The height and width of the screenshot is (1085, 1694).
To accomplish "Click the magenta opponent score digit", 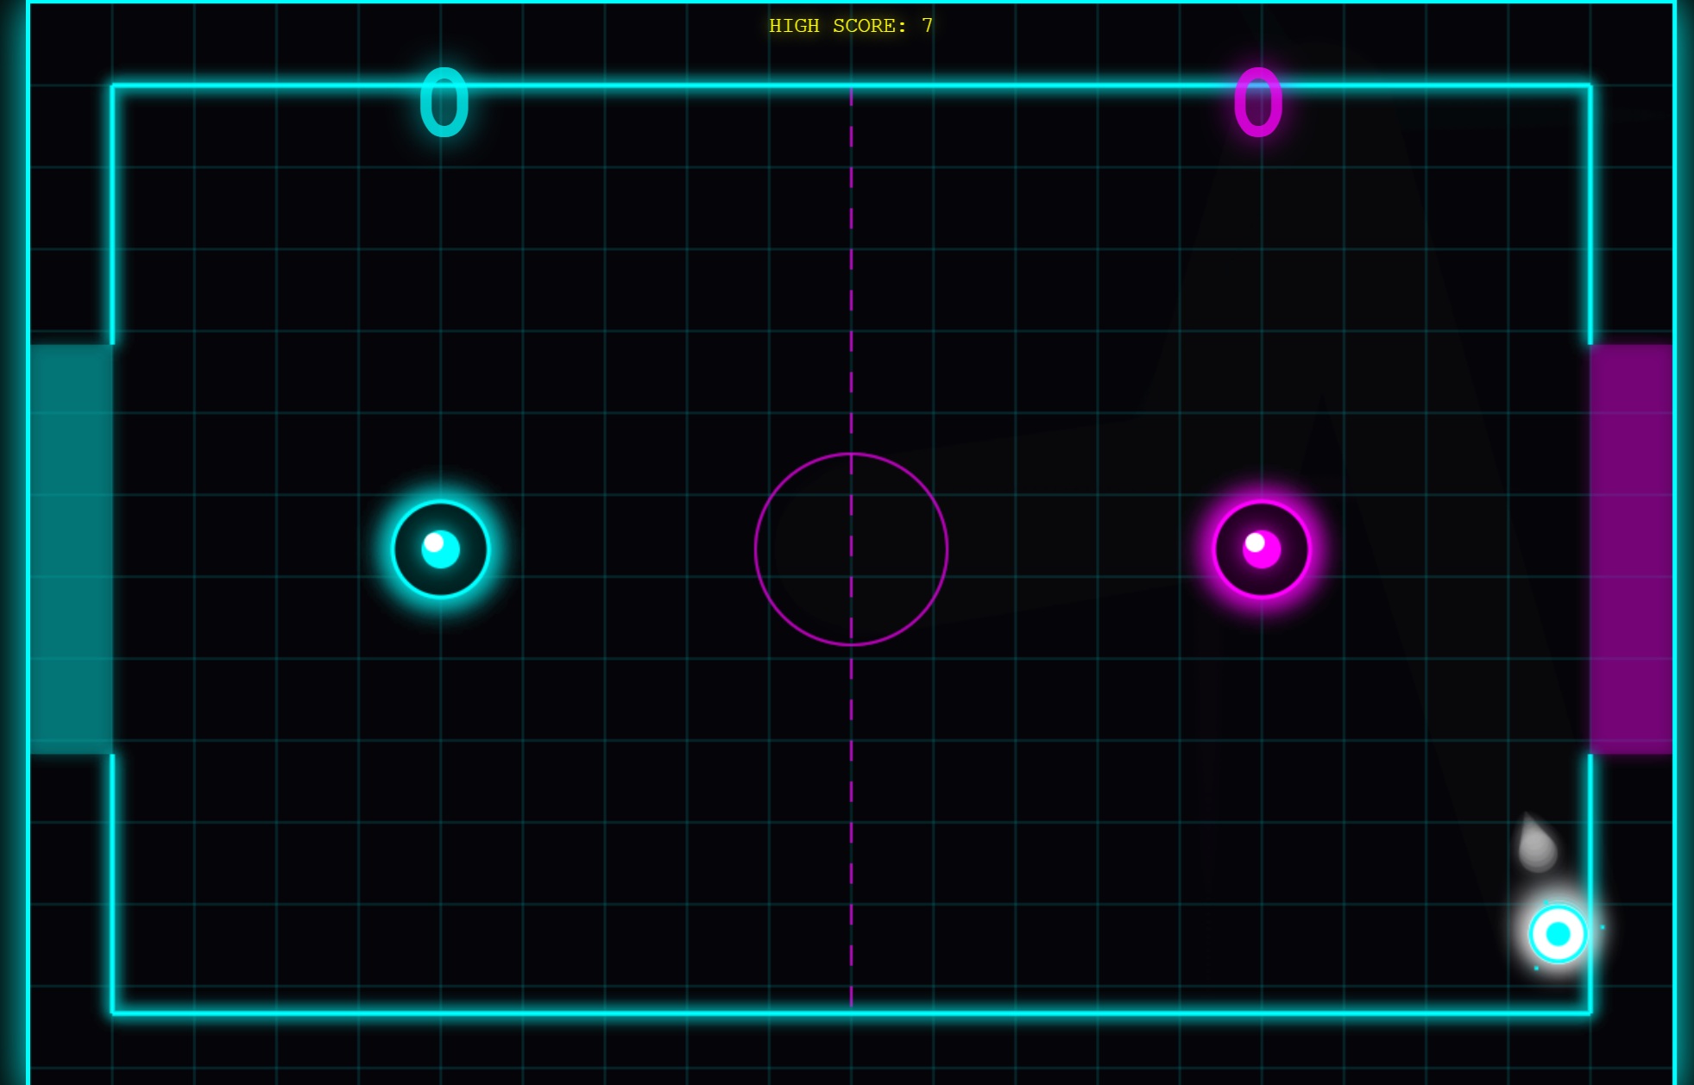I will pos(1258,103).
